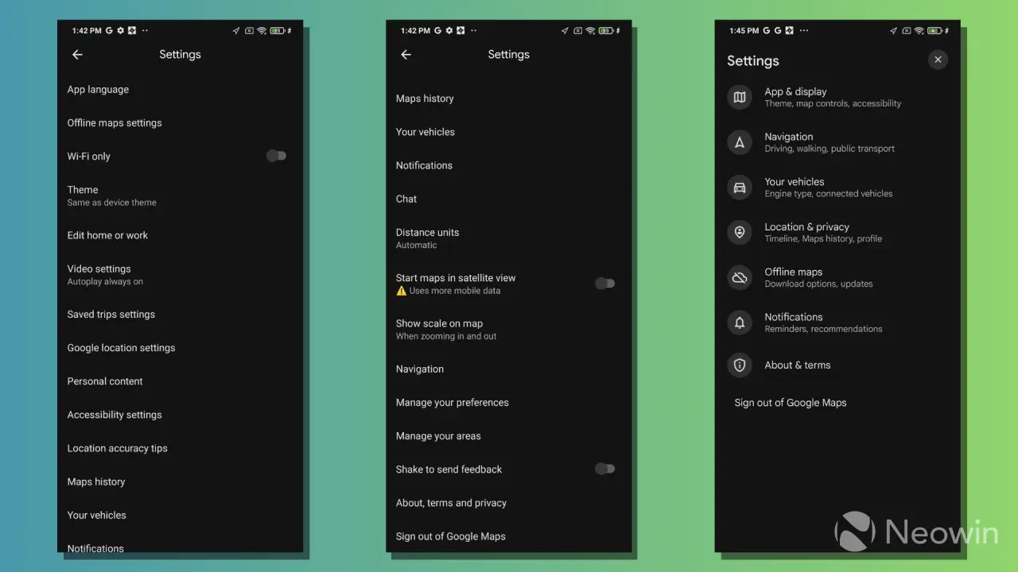Select the Navigation settings icon
The height and width of the screenshot is (572, 1018).
(740, 142)
